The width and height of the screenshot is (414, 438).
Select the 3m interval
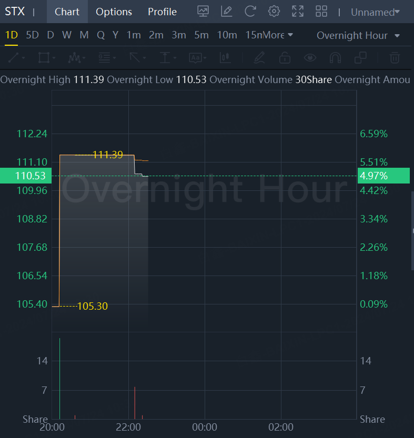pos(179,35)
